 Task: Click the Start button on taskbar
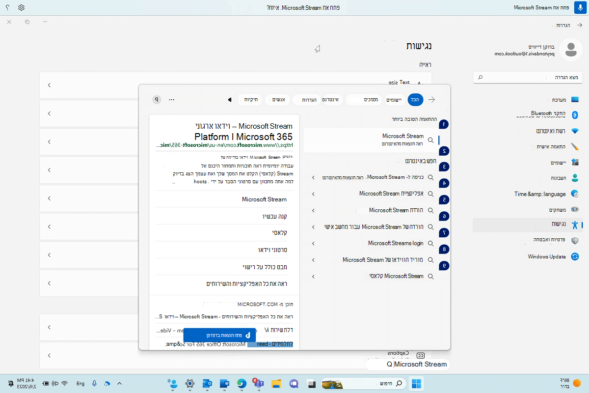417,383
